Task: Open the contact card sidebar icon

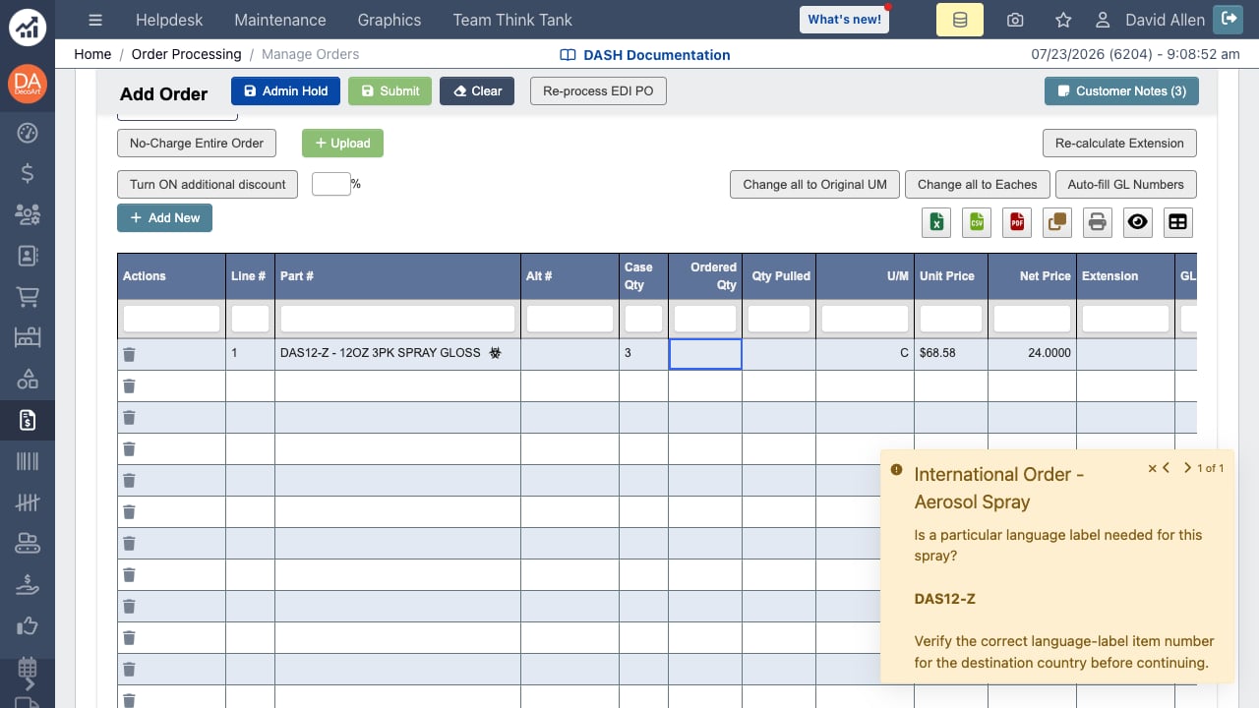Action: click(28, 256)
